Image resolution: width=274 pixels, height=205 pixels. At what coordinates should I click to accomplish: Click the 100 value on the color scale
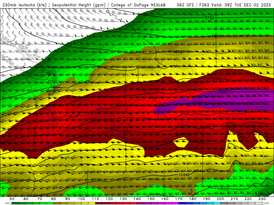click(x=81, y=199)
